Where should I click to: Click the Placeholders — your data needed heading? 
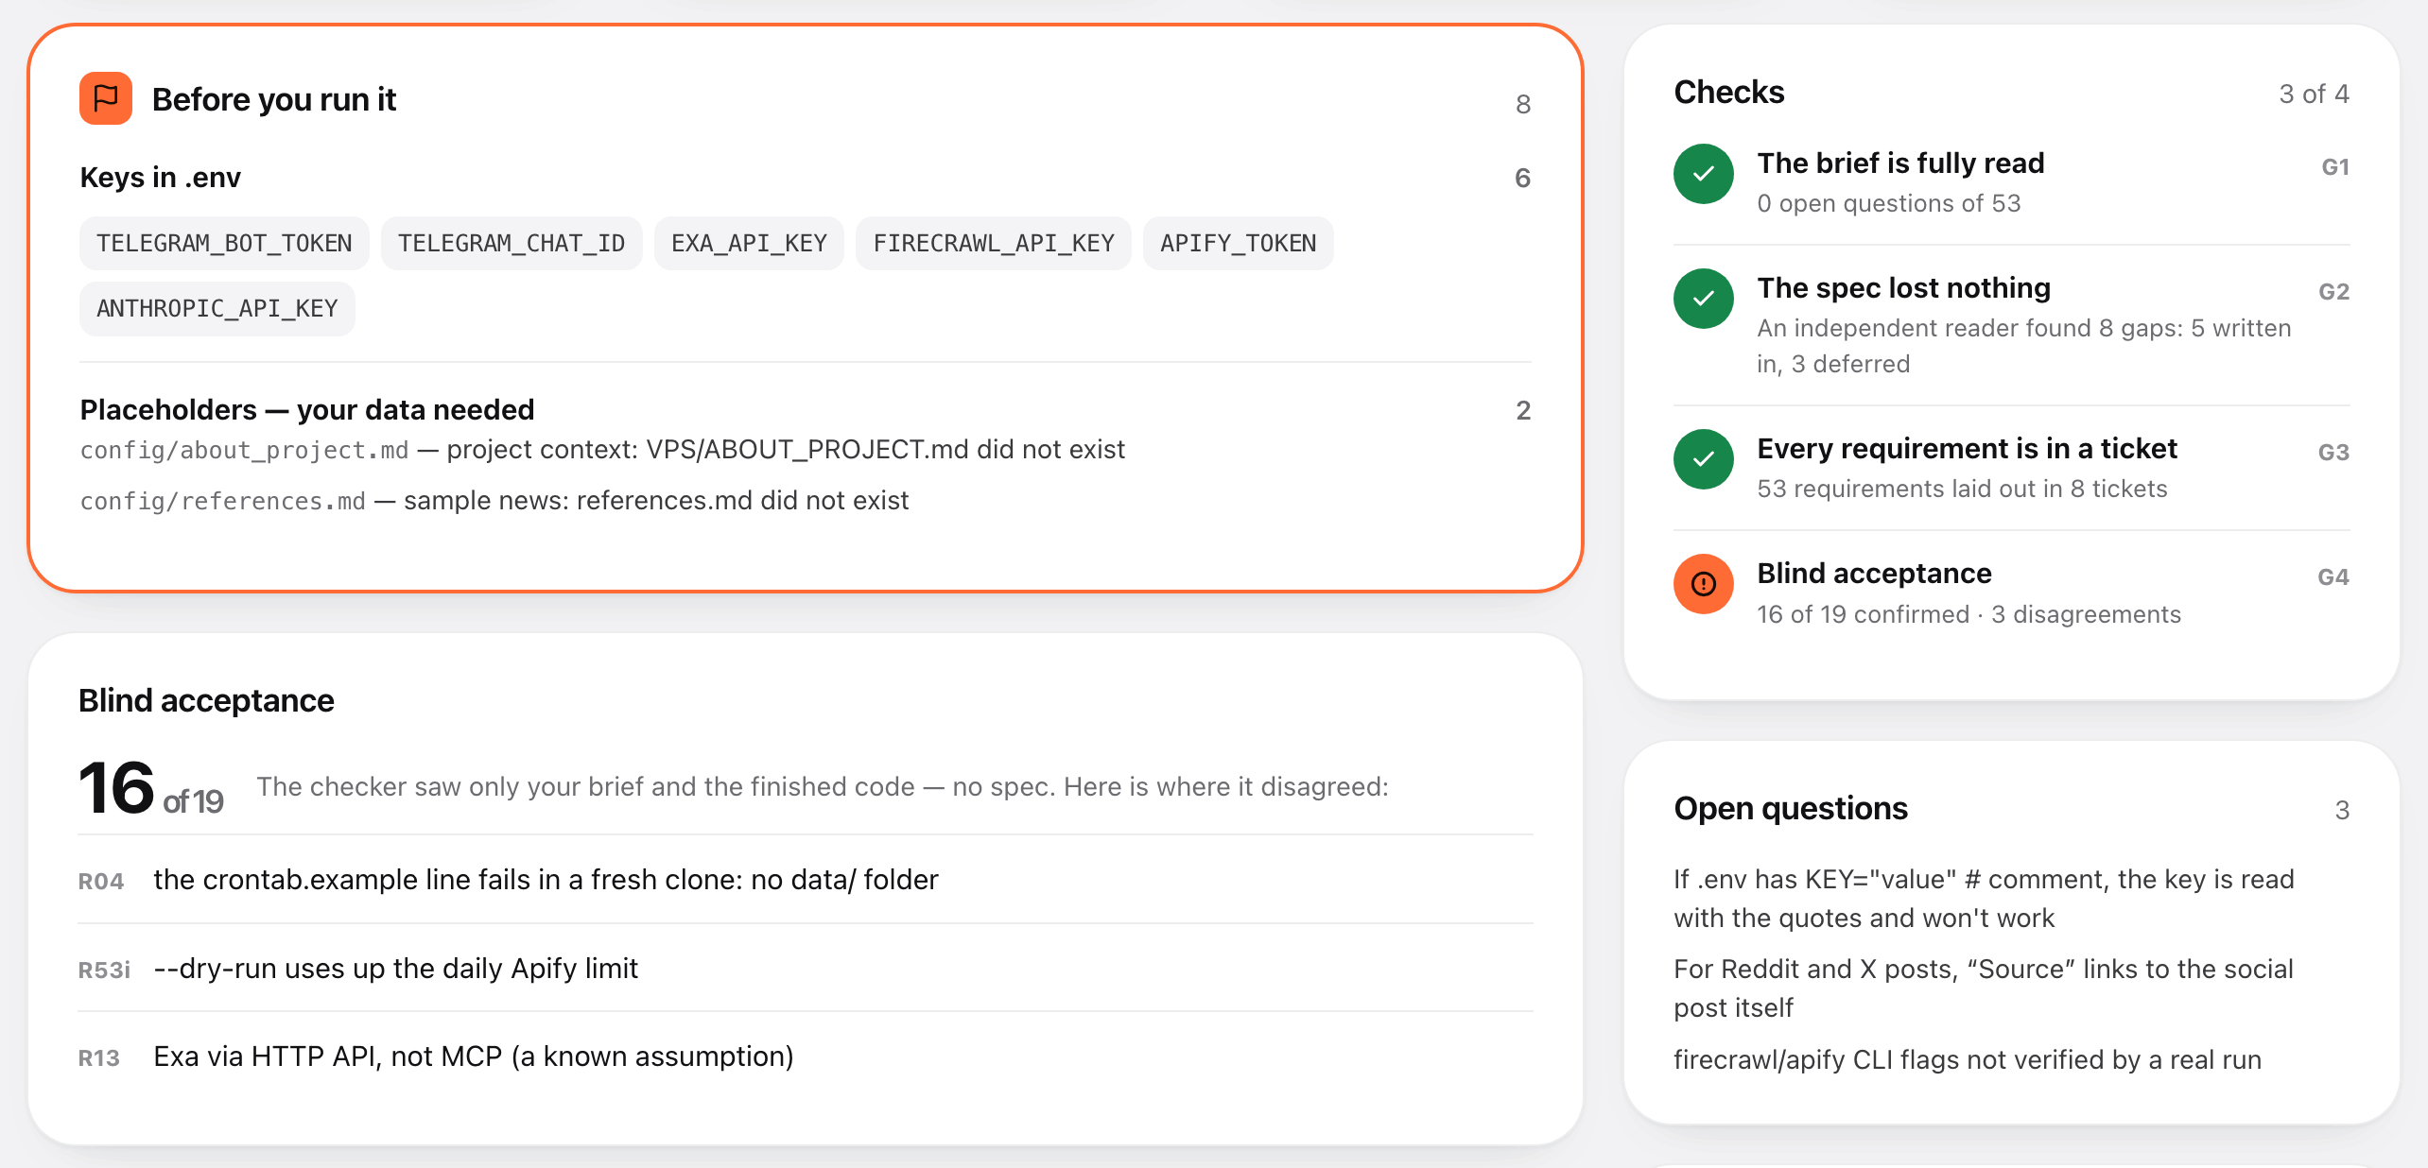[x=307, y=410]
